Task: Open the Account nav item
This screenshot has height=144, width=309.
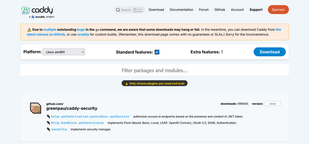Action: pos(237,10)
